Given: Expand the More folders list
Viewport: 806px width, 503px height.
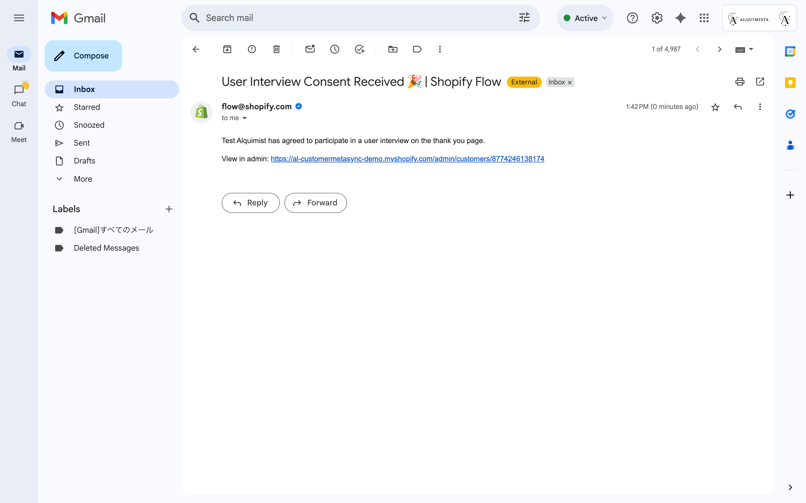Looking at the screenshot, I should point(112,179).
